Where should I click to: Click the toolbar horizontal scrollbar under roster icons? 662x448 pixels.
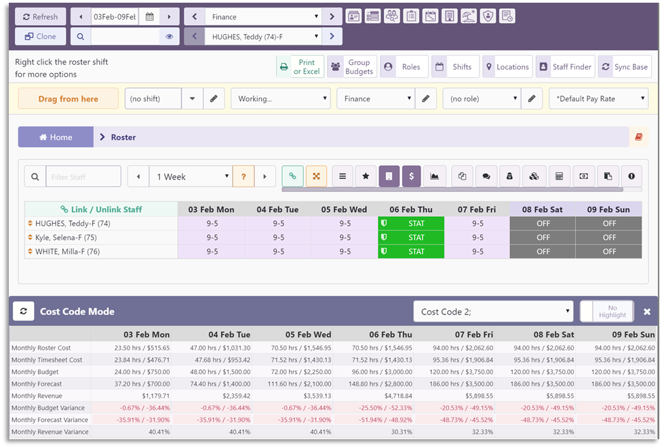point(452,190)
